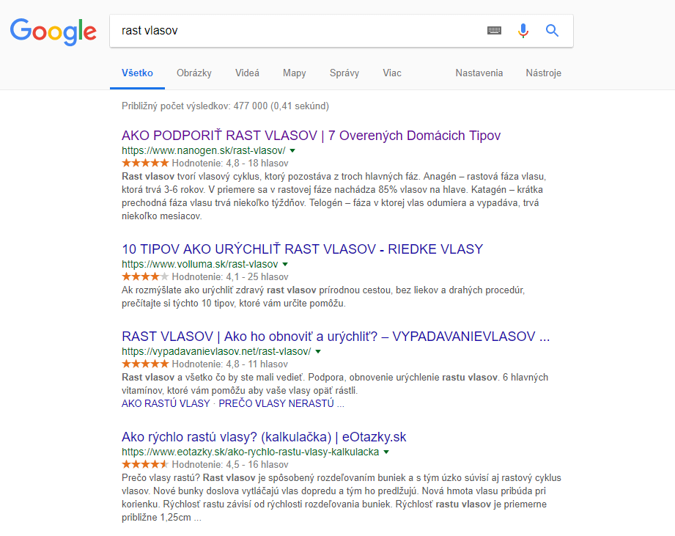
Task: Expand the Viac menu
Action: (391, 73)
